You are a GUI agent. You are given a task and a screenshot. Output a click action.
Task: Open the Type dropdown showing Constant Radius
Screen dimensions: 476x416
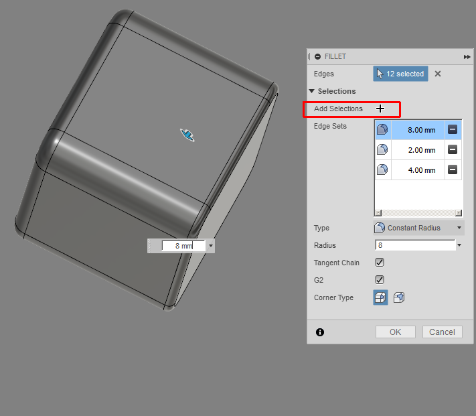tap(418, 228)
